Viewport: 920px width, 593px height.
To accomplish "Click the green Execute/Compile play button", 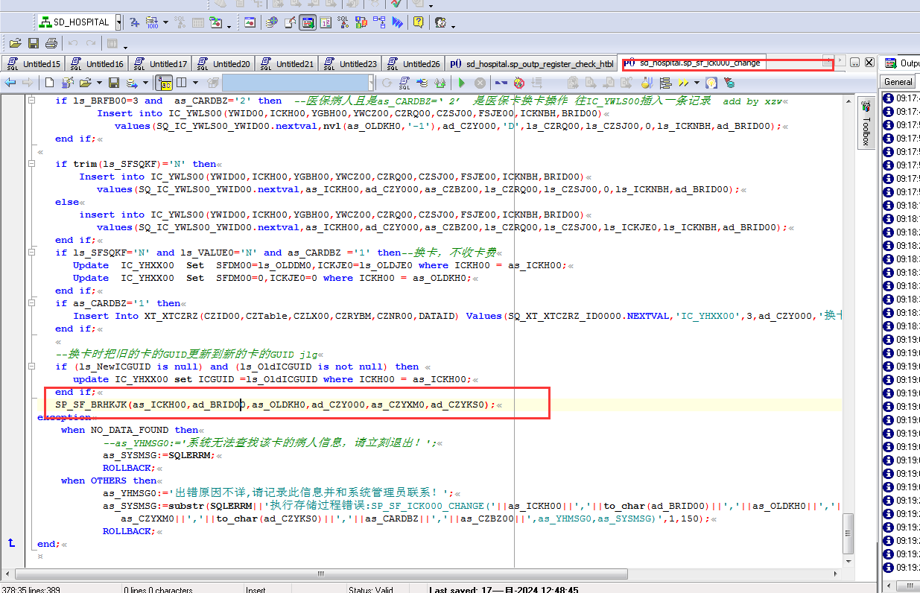I will (462, 83).
